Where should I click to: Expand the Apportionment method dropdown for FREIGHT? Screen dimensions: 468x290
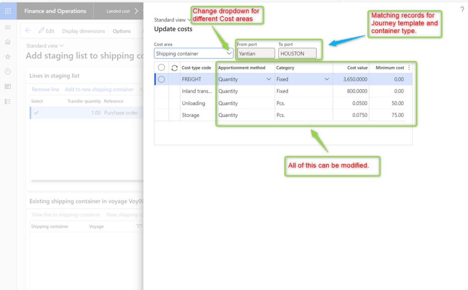pos(269,79)
